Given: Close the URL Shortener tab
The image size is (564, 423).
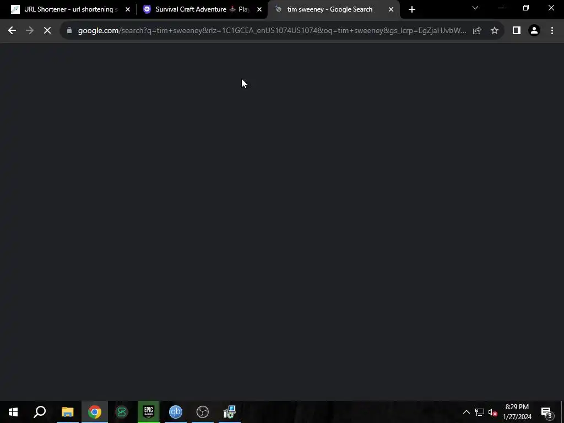Looking at the screenshot, I should click(x=128, y=9).
